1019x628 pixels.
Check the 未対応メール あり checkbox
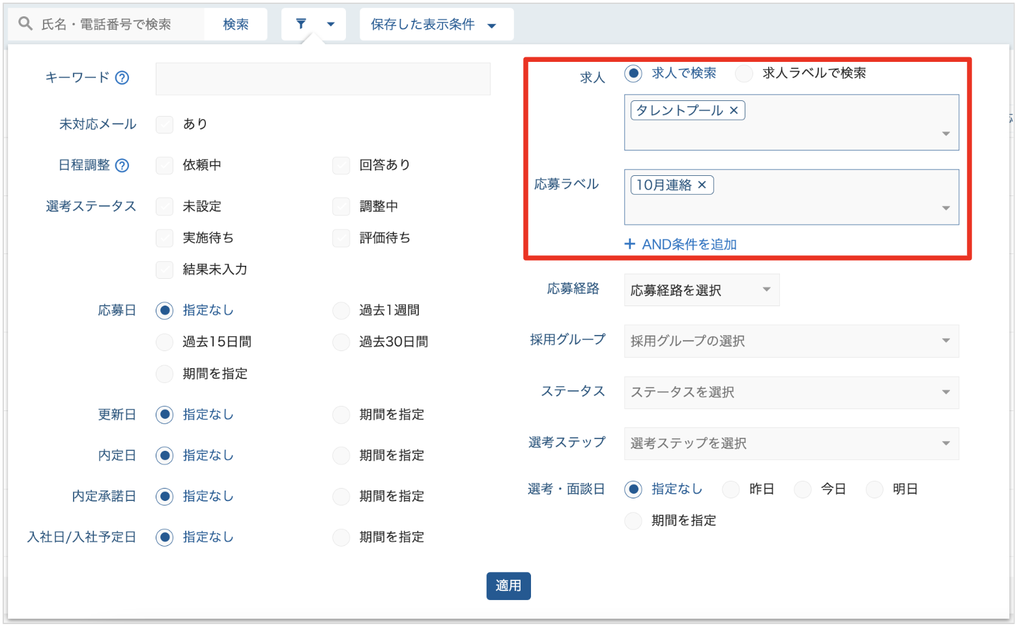pos(165,124)
